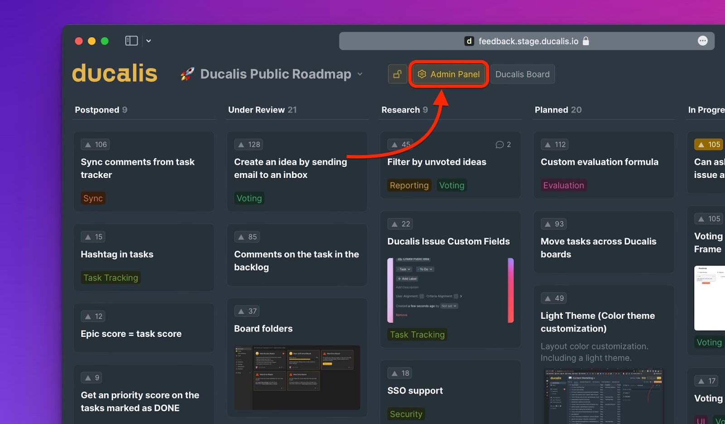This screenshot has height=424, width=725.
Task: Upvote 'Custom evaluation formula' (112)
Action: 555,145
